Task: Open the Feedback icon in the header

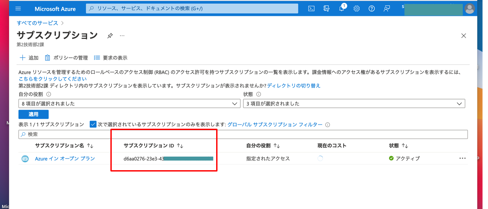Action: tap(387, 9)
